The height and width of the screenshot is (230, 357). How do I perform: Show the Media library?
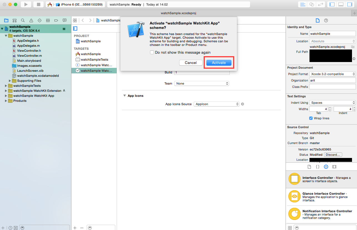tap(334, 167)
